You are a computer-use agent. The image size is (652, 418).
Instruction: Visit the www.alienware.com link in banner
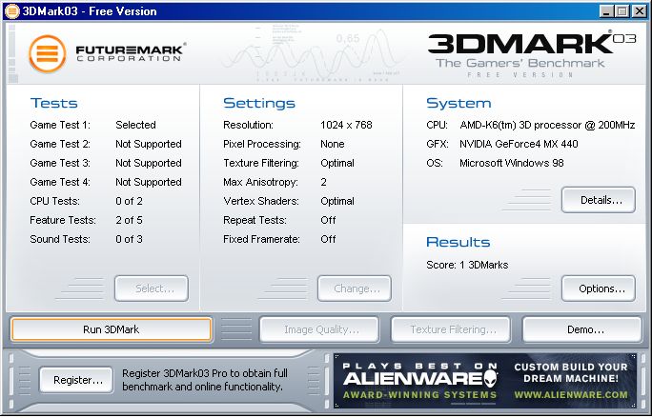(573, 394)
